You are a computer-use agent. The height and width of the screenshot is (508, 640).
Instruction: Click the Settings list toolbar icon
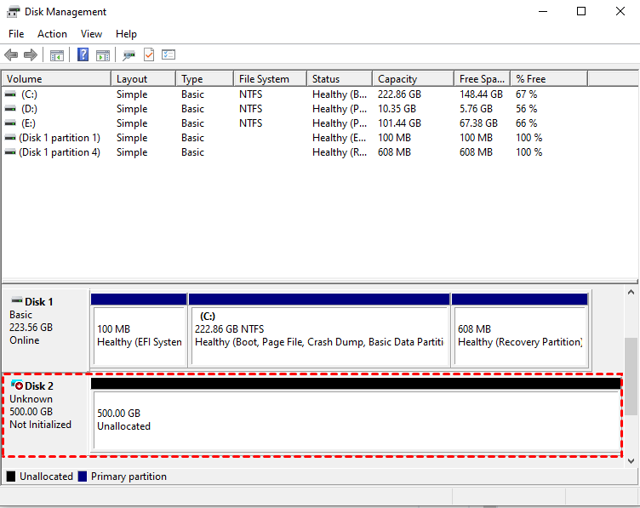tap(169, 54)
